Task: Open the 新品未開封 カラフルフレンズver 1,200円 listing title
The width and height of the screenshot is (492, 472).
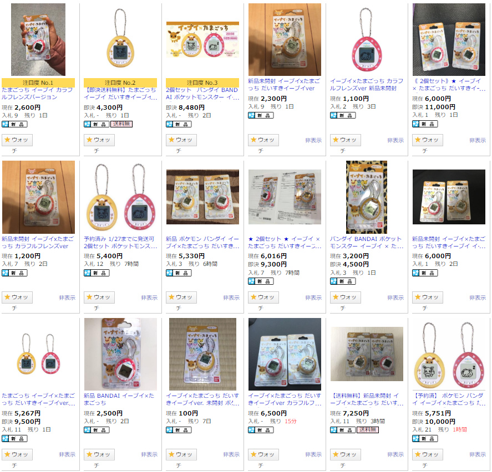Action: (38, 243)
